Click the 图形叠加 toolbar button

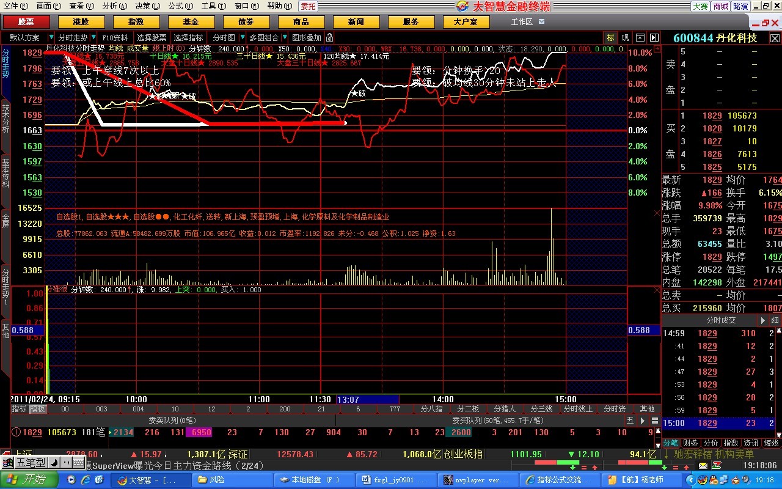pos(306,38)
